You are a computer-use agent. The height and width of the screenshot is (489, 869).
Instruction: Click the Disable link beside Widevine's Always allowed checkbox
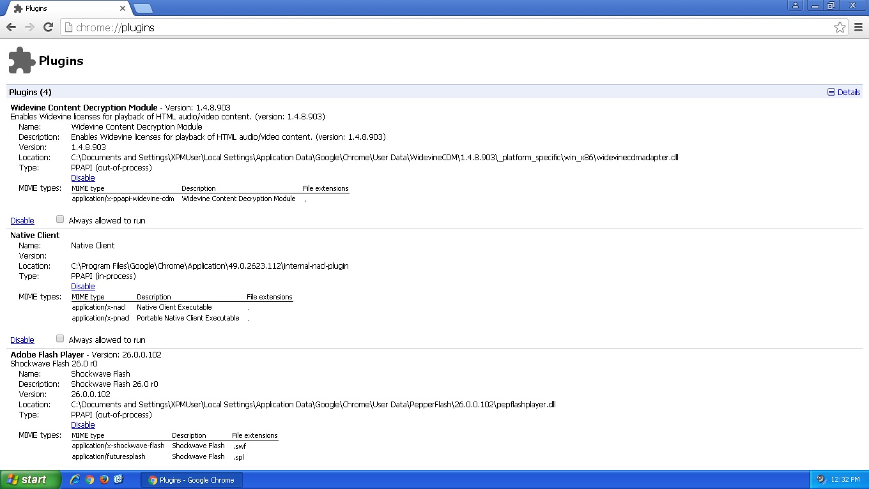(22, 221)
